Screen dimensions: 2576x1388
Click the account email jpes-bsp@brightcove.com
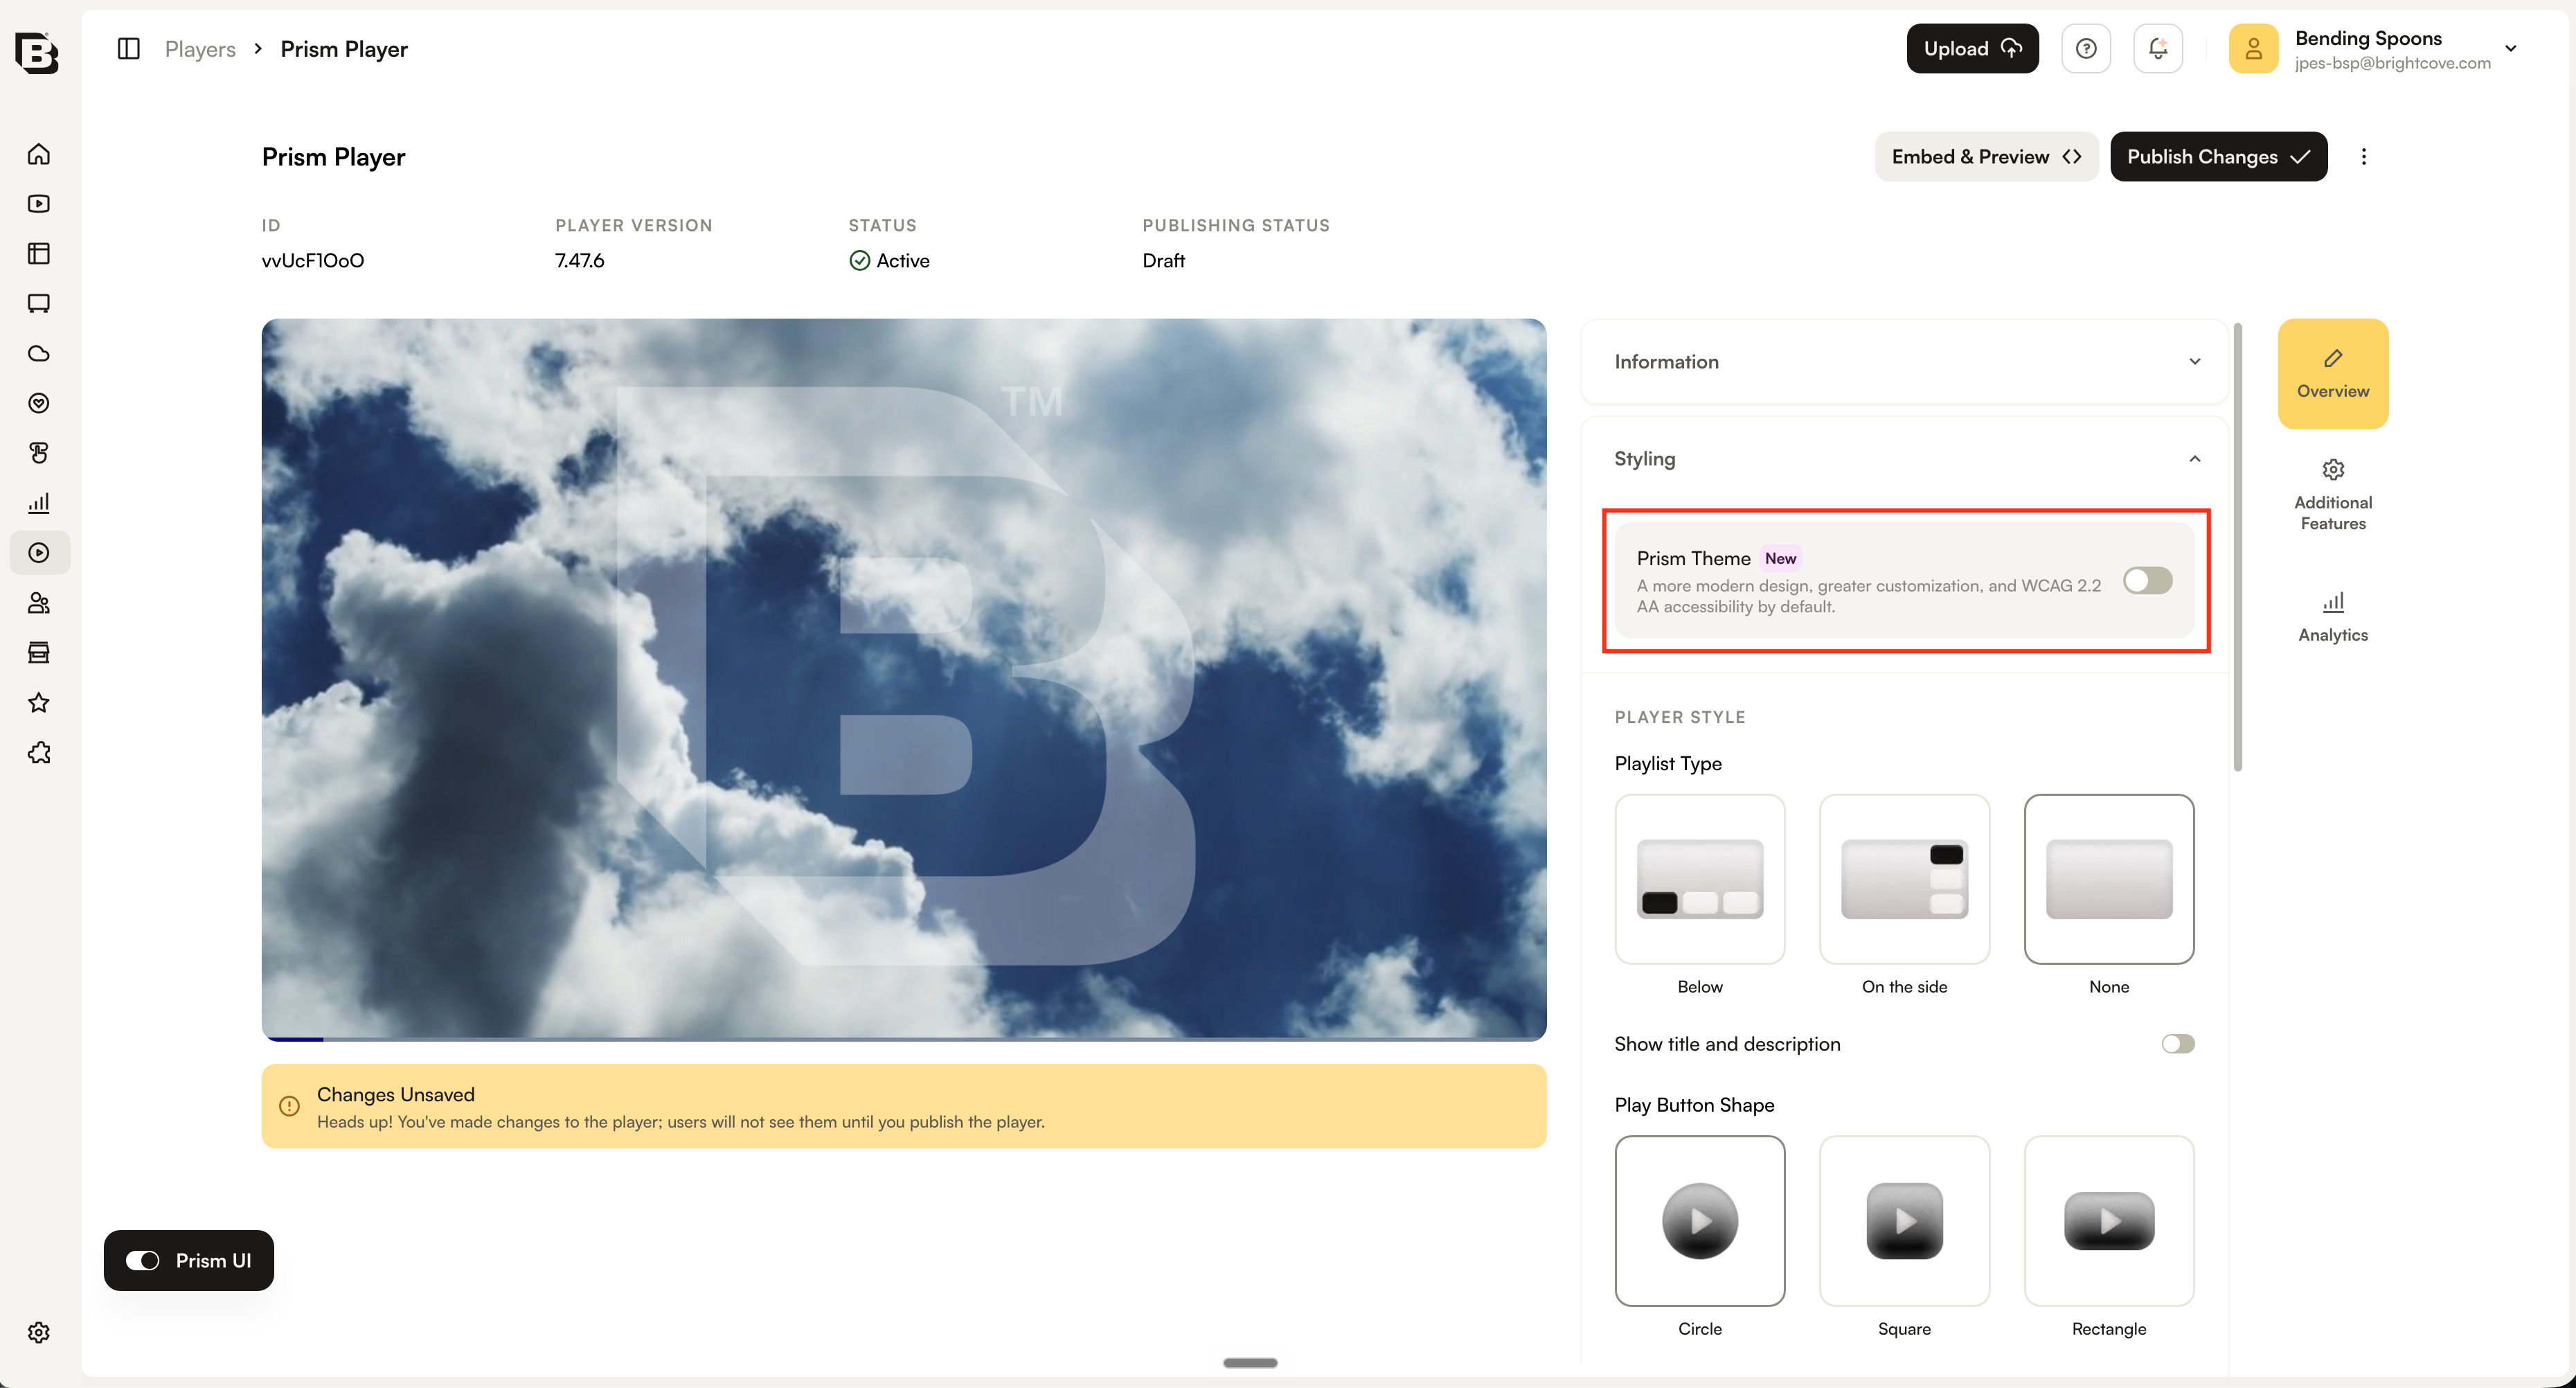(x=2393, y=63)
